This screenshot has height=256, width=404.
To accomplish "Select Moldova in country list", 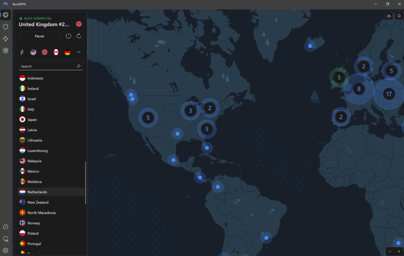I will pyautogui.click(x=51, y=182).
